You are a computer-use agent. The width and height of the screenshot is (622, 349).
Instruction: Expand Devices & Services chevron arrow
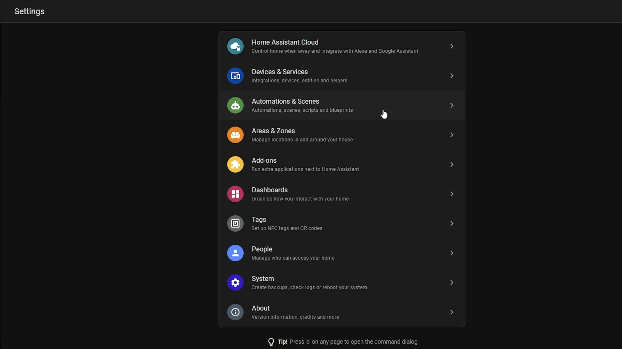pos(452,76)
